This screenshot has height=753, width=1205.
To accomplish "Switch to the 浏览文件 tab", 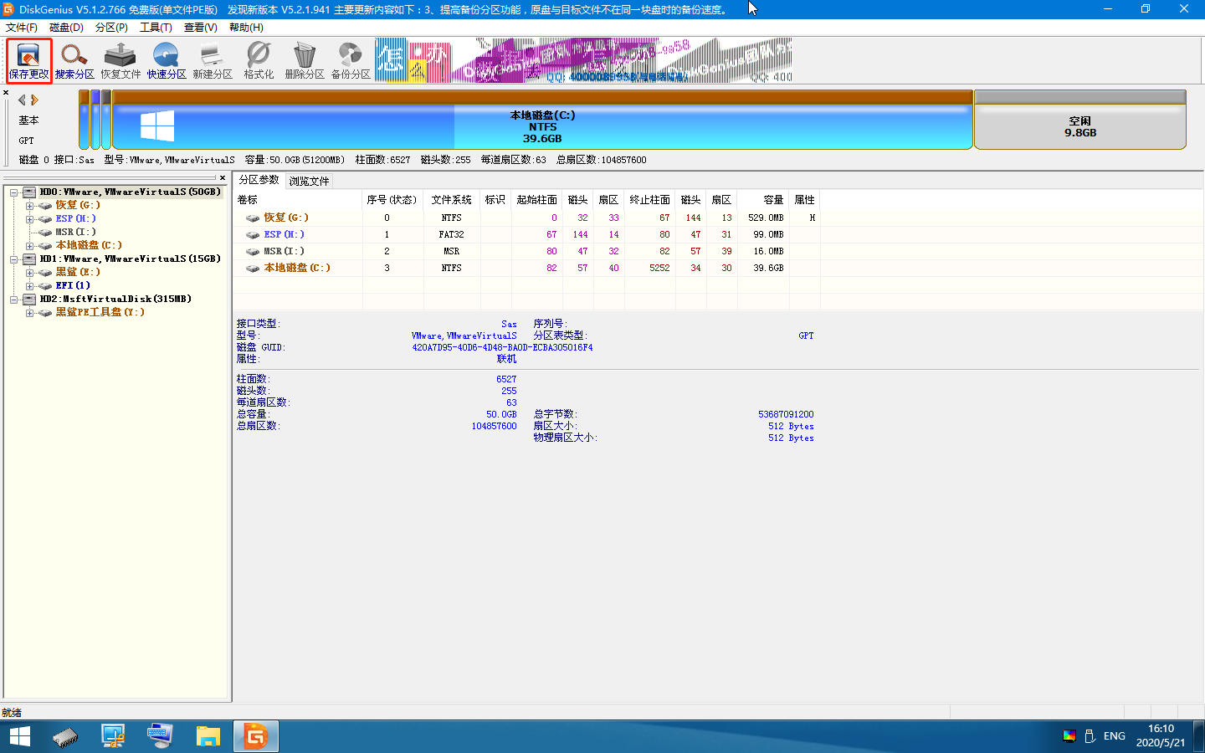I will coord(309,181).
